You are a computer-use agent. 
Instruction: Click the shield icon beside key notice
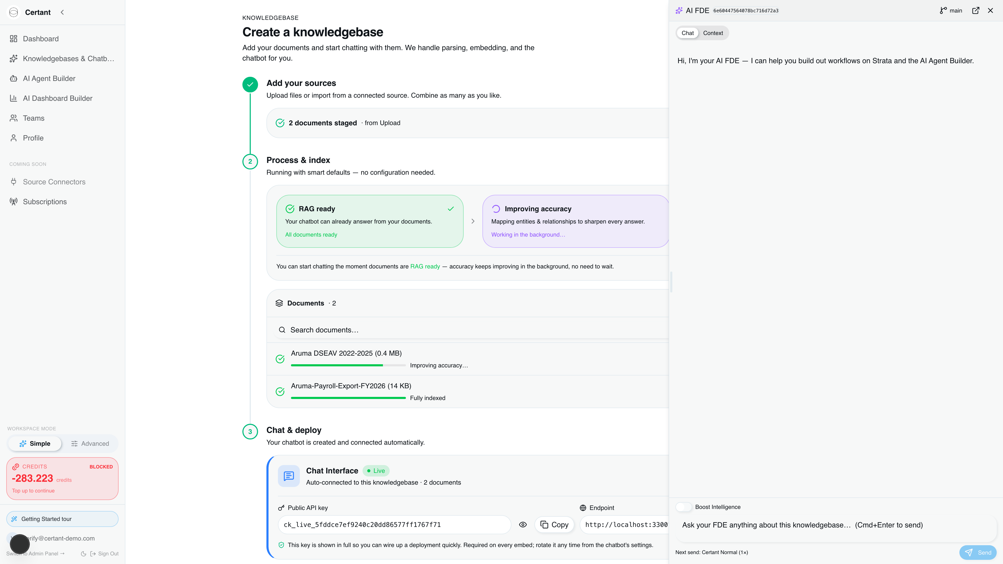281,545
